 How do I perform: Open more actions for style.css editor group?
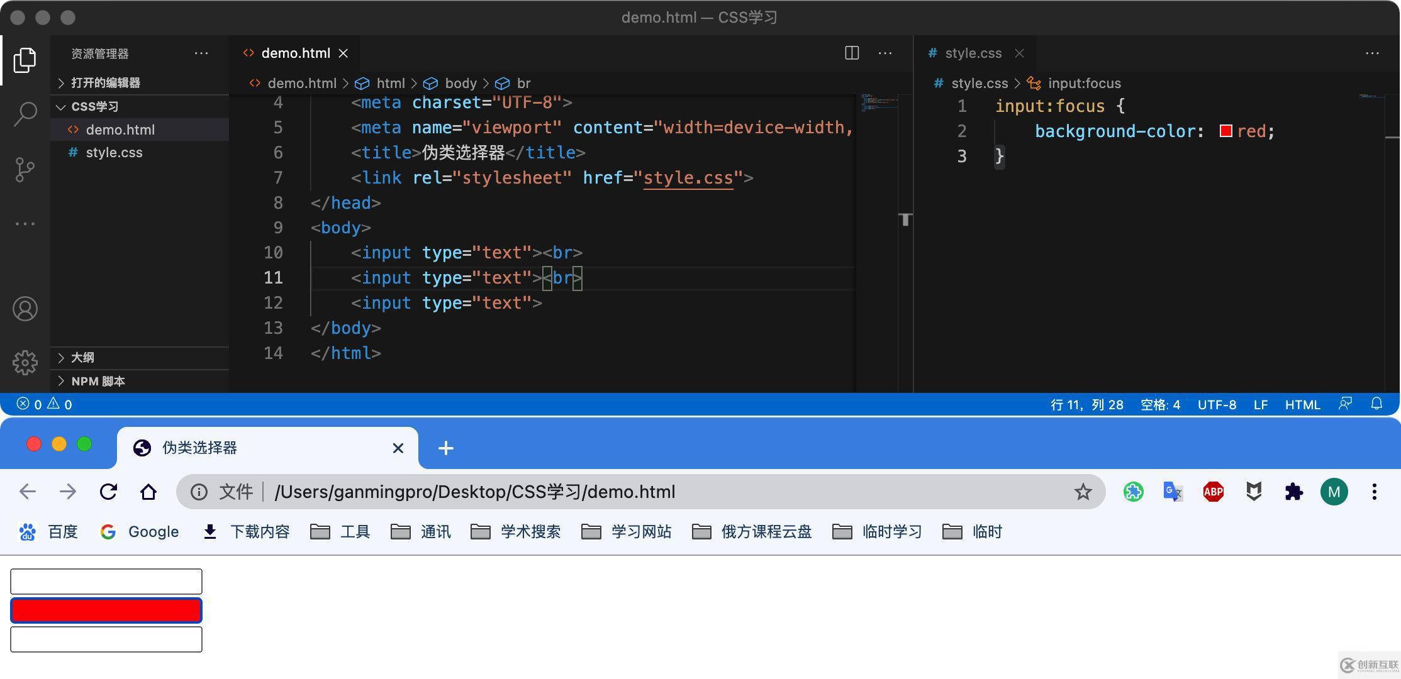pos(1372,53)
